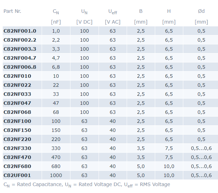Open the C82NF002.2 part entry
218x193 pixels.
point(20,40)
